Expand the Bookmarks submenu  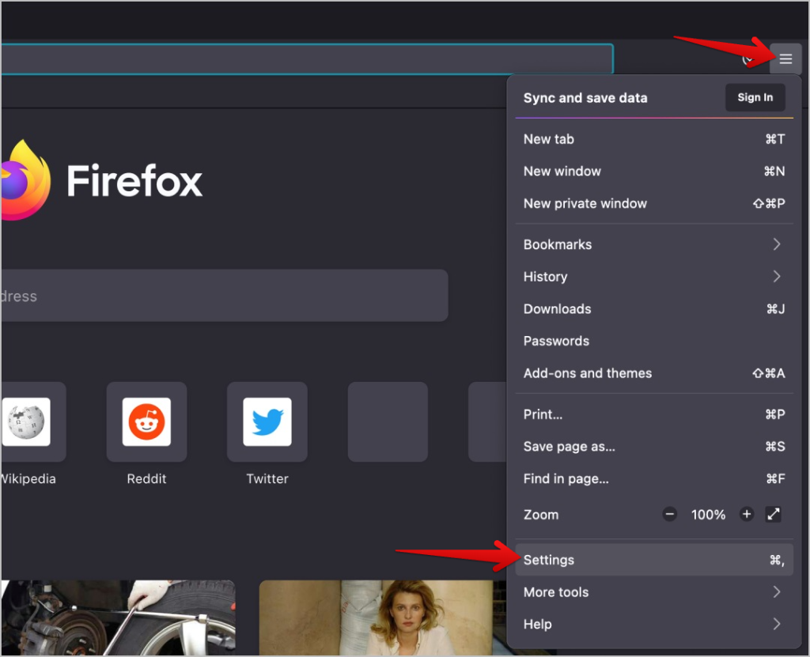click(x=654, y=244)
